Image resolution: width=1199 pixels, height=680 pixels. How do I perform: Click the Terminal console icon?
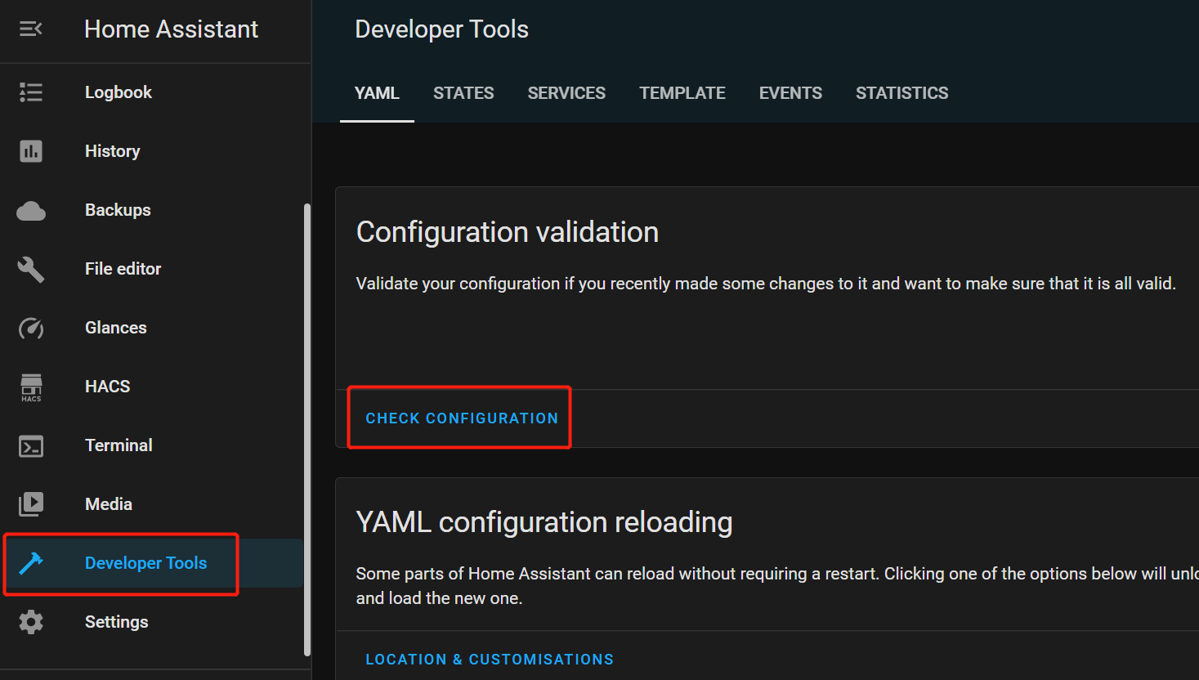pos(31,446)
